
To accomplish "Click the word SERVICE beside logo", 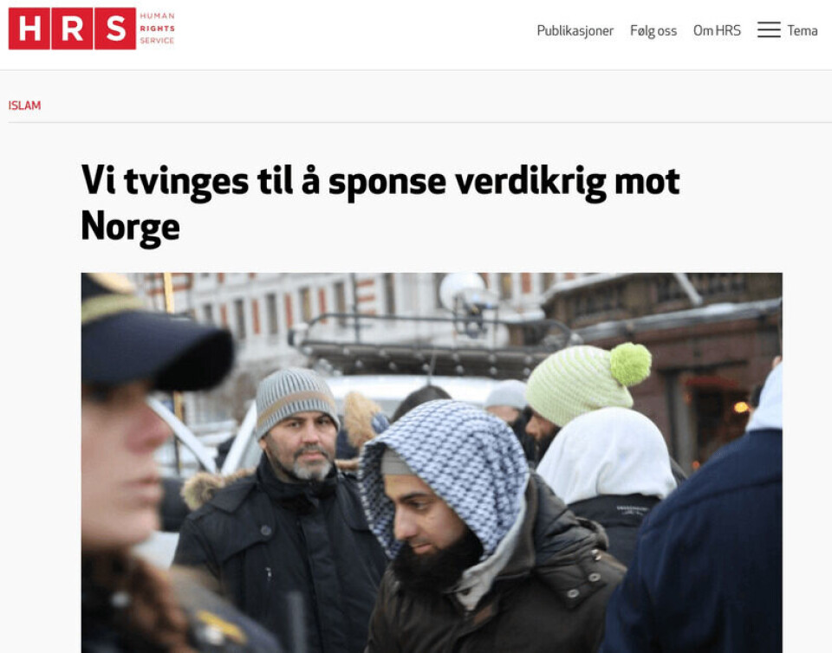I will (157, 41).
